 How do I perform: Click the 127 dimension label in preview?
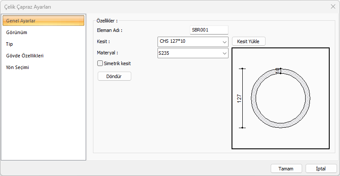point(239,98)
